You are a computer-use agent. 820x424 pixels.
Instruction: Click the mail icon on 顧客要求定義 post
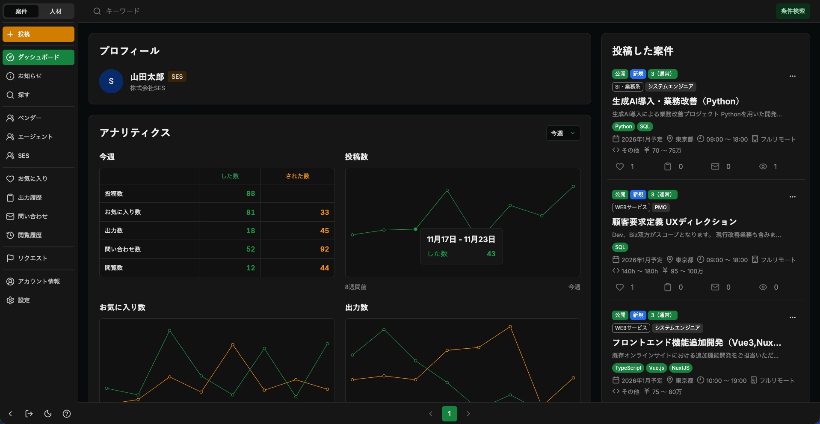[715, 287]
